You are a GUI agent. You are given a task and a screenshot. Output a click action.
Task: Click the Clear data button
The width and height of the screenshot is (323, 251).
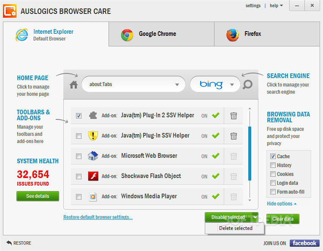tap(283, 219)
